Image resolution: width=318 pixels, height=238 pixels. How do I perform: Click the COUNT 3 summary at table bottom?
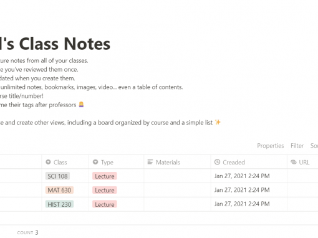click(27, 232)
